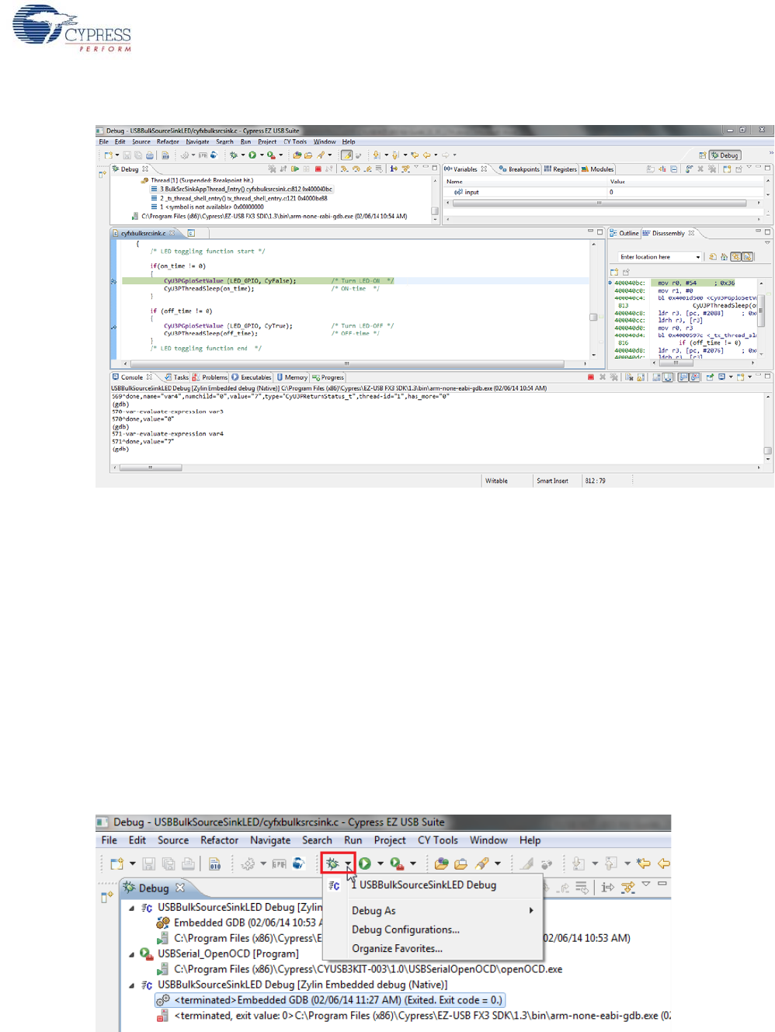Click 'Organize Favorites...' menu item
The height and width of the screenshot is (1032, 775).
click(x=397, y=949)
